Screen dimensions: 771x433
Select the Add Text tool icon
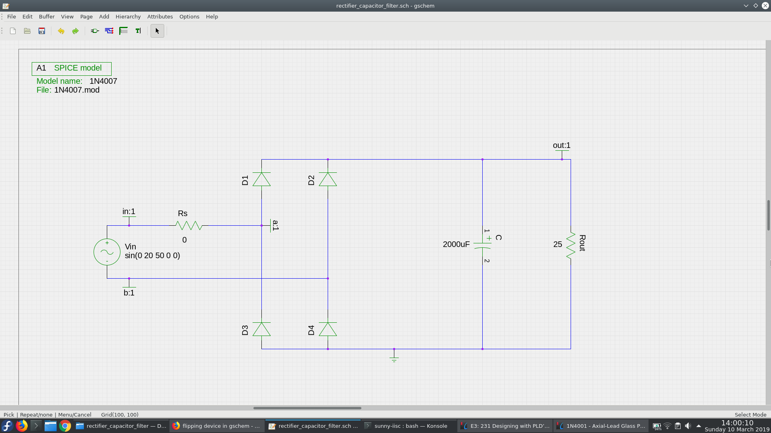[x=138, y=31]
